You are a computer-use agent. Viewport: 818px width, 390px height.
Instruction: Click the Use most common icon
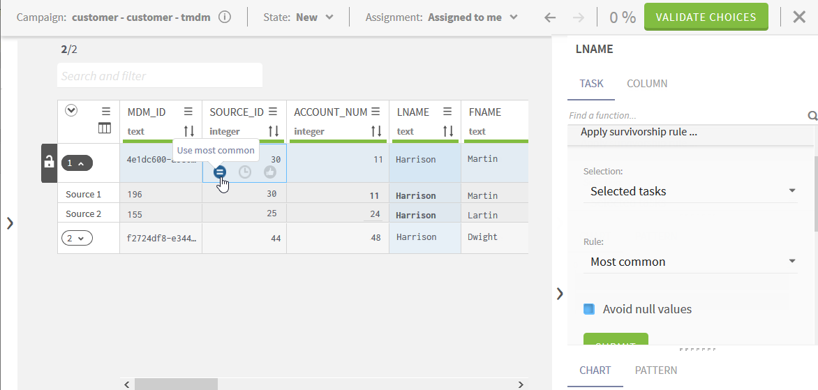pyautogui.click(x=220, y=172)
